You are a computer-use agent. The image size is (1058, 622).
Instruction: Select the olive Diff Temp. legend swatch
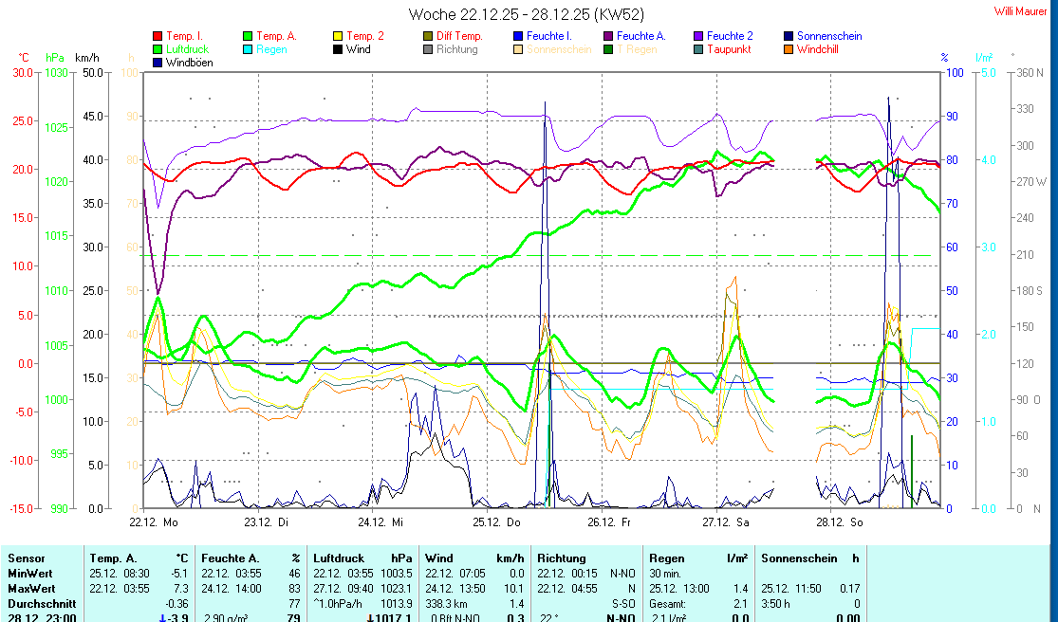[428, 36]
